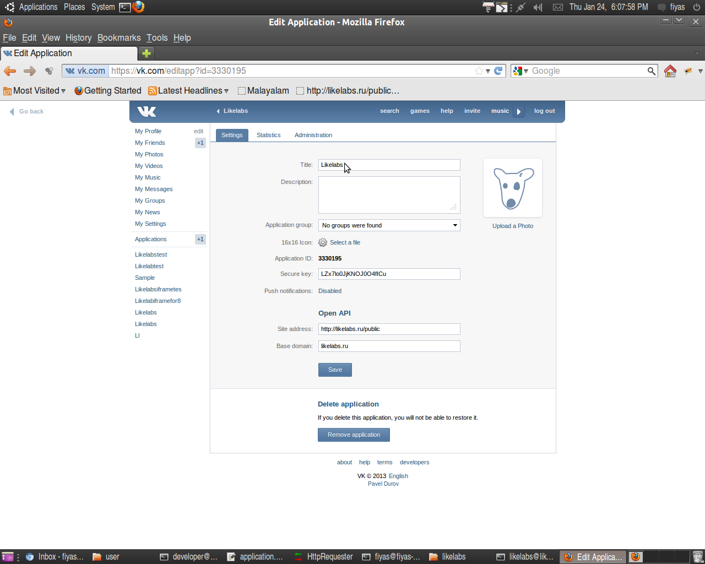Click the search magnifier in Google box
705x564 pixels.
tap(651, 71)
